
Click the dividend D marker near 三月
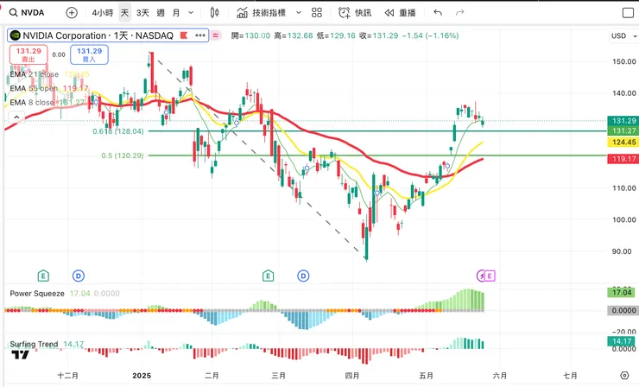click(x=303, y=276)
